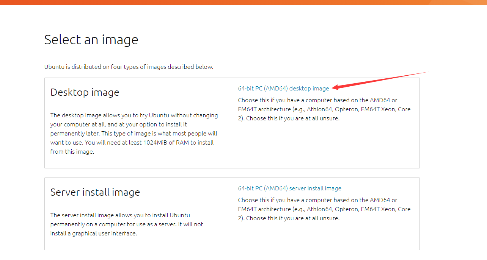Open the 64-bit PC (AMD64) desktop image link
This screenshot has width=487, height=260.
tap(283, 89)
